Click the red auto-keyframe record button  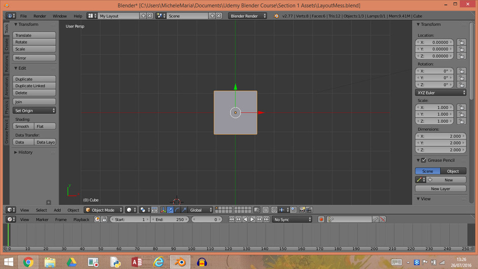tap(321, 220)
